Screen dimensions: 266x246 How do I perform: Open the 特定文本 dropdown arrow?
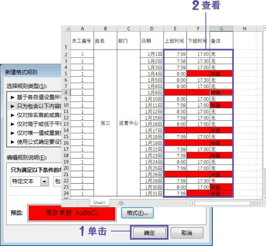pyautogui.click(x=44, y=181)
